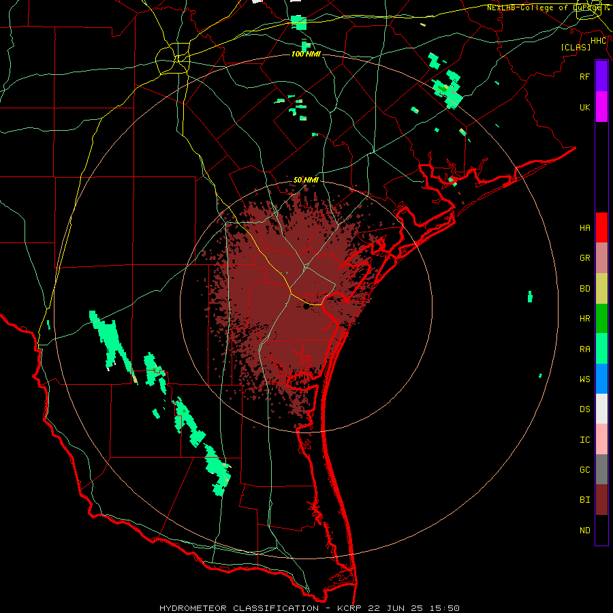The width and height of the screenshot is (613, 613).
Task: Click the KCRP station identifier
Action: click(x=348, y=608)
